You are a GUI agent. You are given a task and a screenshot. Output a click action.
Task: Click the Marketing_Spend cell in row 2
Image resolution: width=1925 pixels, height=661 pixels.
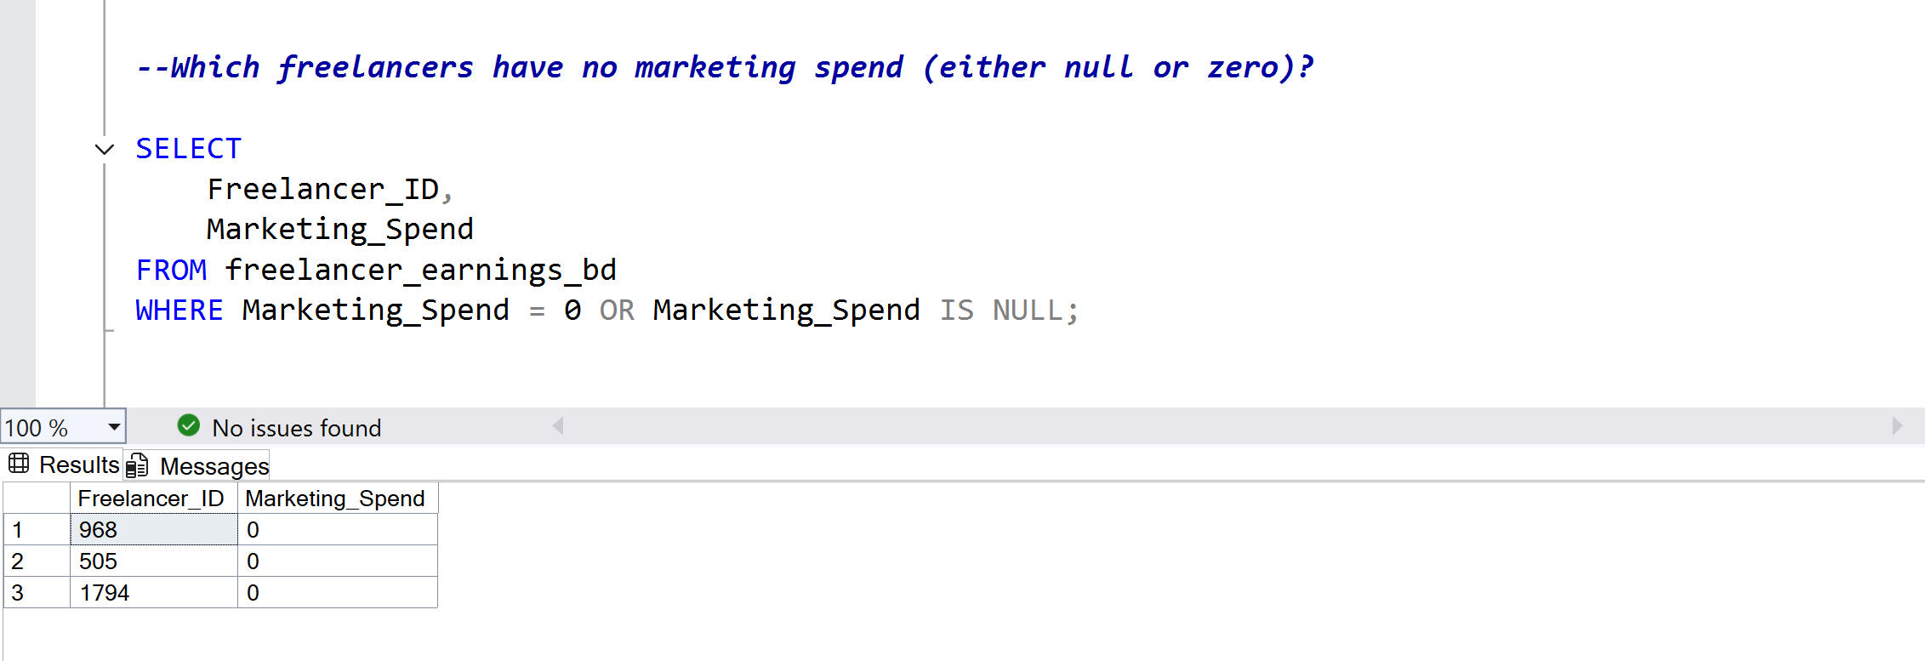click(337, 561)
